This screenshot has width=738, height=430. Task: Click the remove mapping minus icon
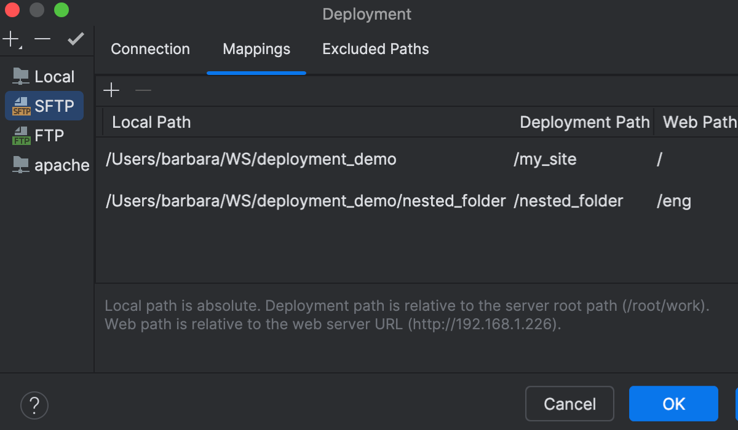143,91
